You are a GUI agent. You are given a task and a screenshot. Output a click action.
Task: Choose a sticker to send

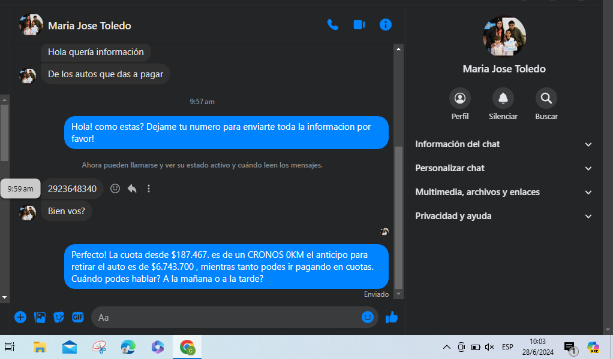pyautogui.click(x=59, y=317)
